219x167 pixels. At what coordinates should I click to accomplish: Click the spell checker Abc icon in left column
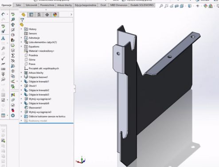pyautogui.click(x=3, y=26)
